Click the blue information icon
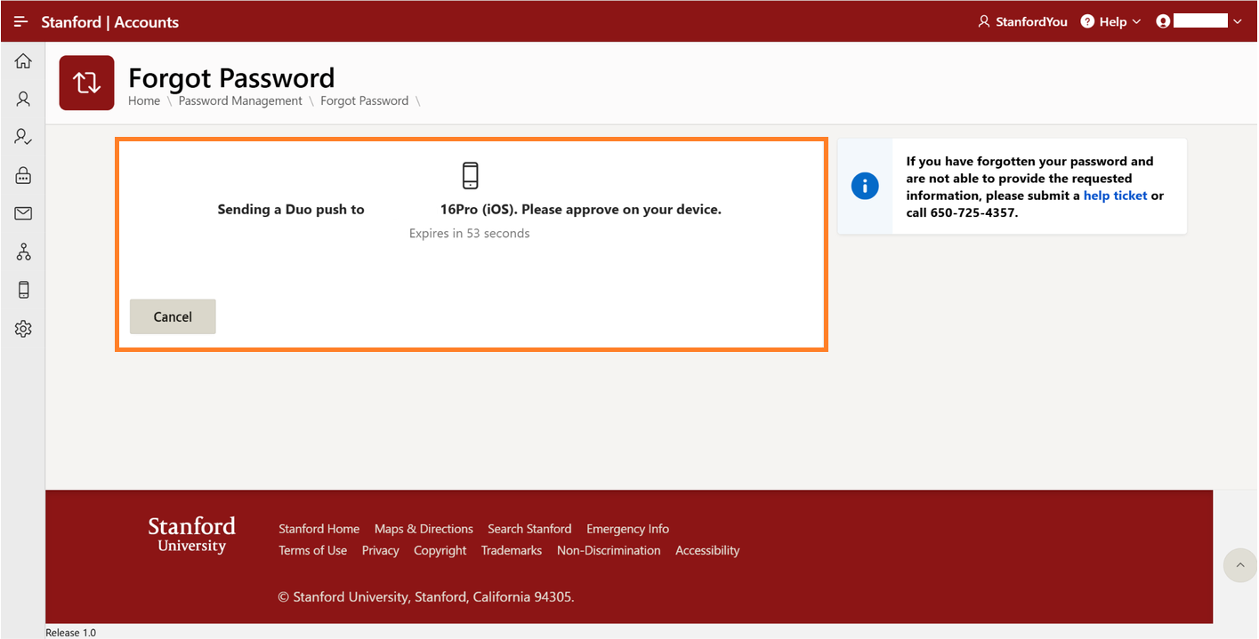This screenshot has width=1259, height=639. click(865, 186)
